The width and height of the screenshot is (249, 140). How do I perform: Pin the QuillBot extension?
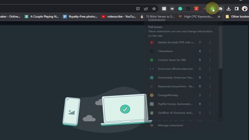pyautogui.click(x=200, y=113)
